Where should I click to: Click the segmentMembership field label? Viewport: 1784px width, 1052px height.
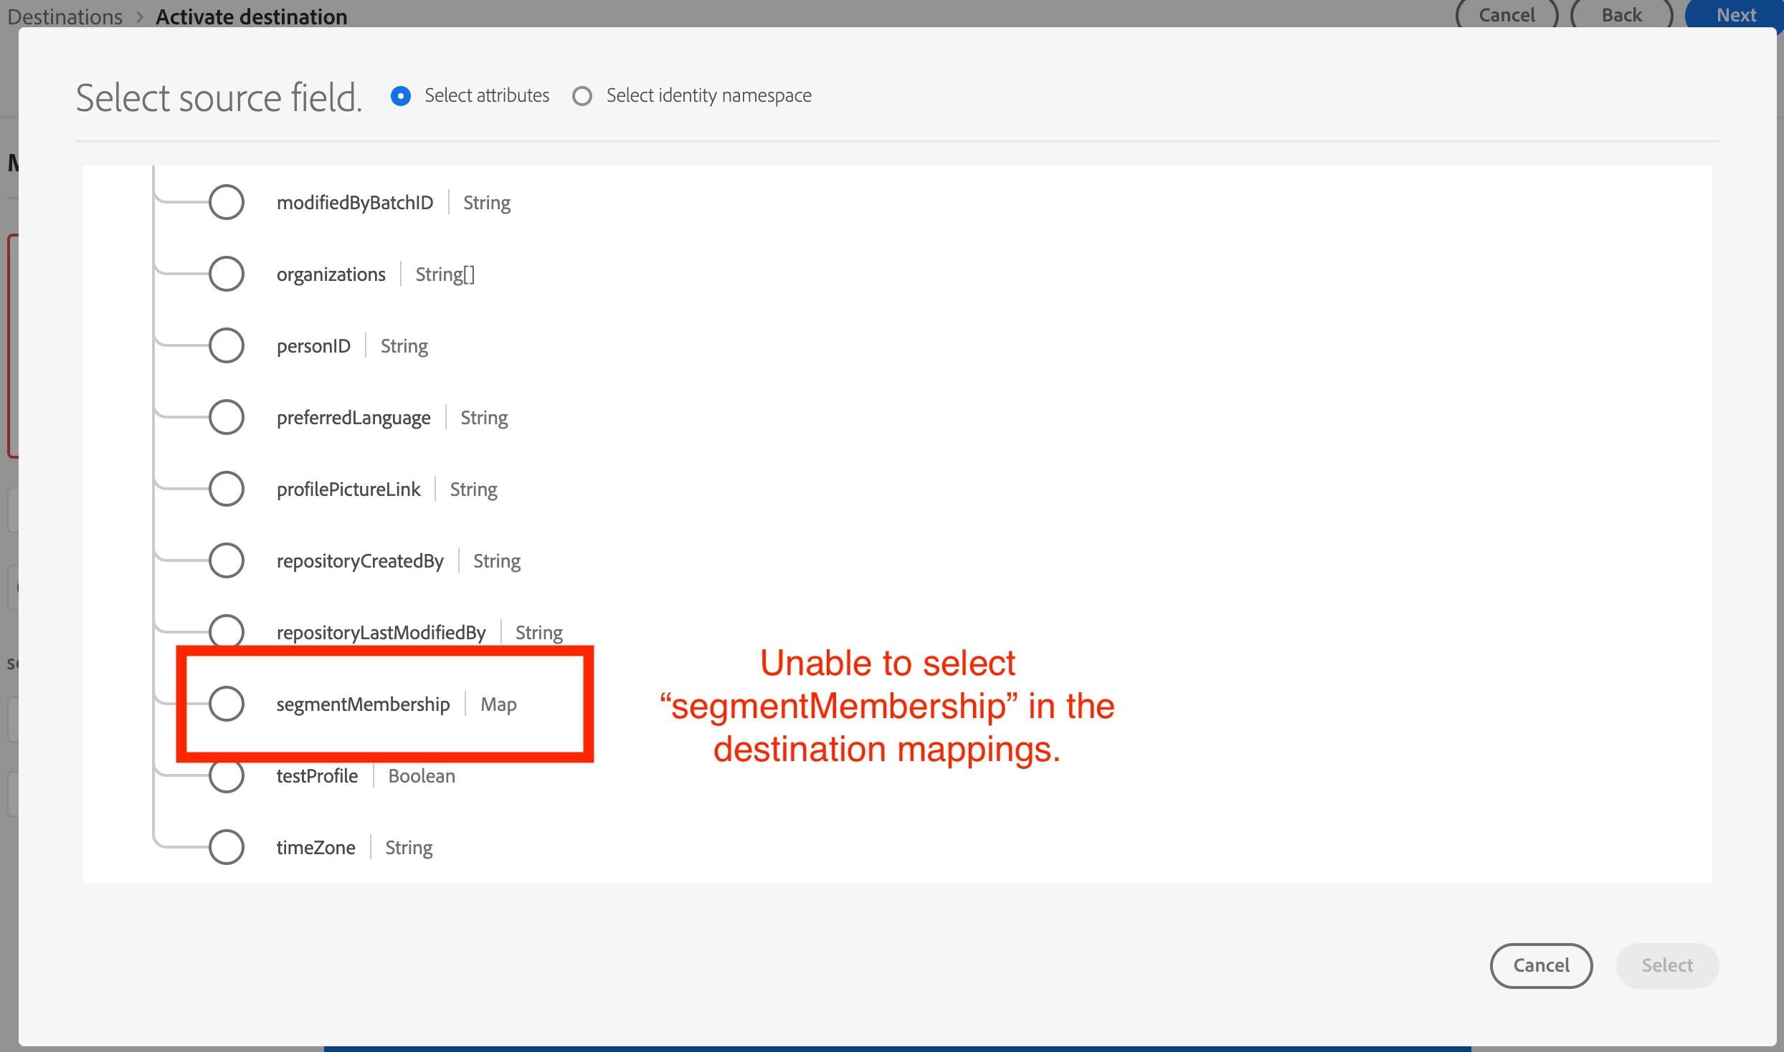363,704
